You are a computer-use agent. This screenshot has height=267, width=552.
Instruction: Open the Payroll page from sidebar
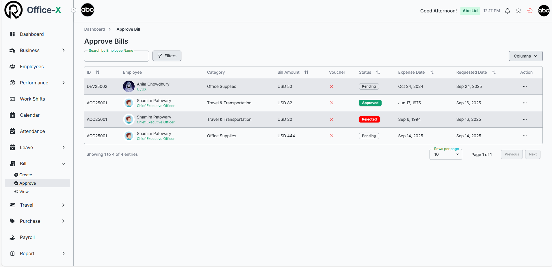(x=27, y=237)
